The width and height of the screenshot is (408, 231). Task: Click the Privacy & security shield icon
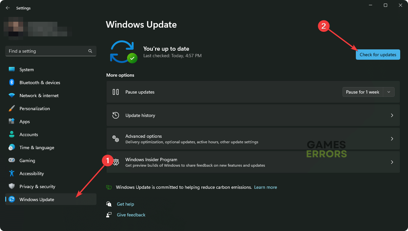12,186
